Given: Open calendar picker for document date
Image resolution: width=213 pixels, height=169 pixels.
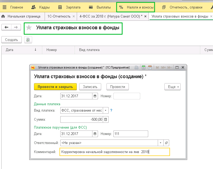Looking at the screenshot, I should pos(95,96).
